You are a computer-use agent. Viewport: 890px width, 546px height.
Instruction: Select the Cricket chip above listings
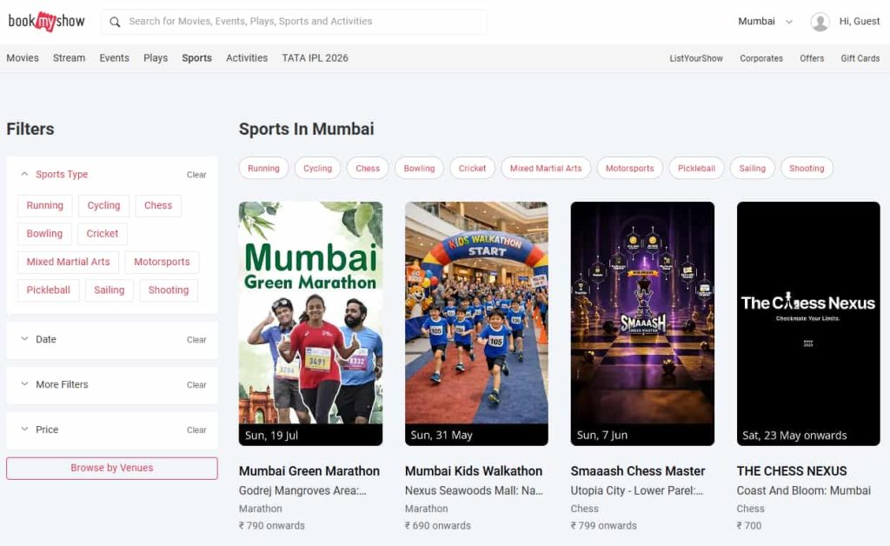tap(472, 168)
